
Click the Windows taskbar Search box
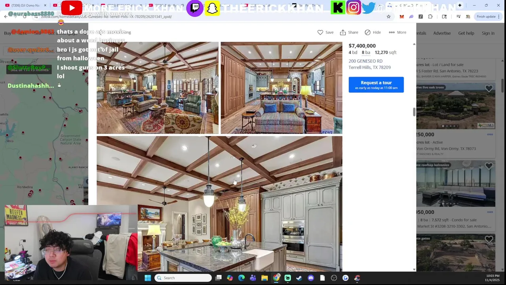tap(183, 278)
